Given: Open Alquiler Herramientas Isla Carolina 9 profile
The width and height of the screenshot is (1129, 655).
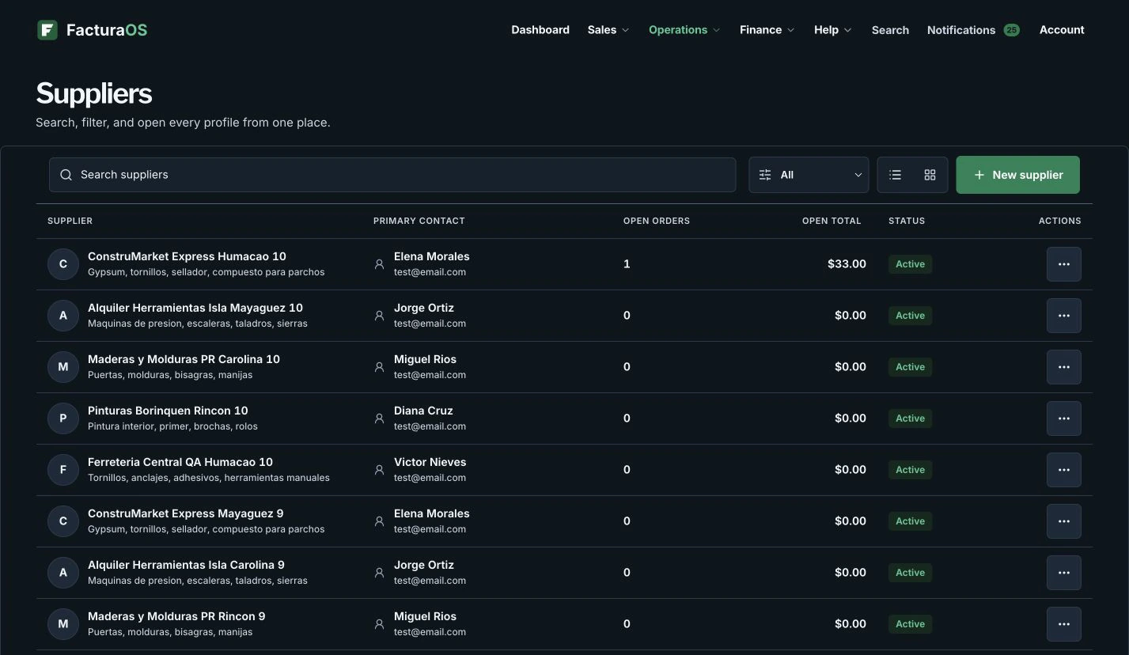Looking at the screenshot, I should (x=186, y=565).
